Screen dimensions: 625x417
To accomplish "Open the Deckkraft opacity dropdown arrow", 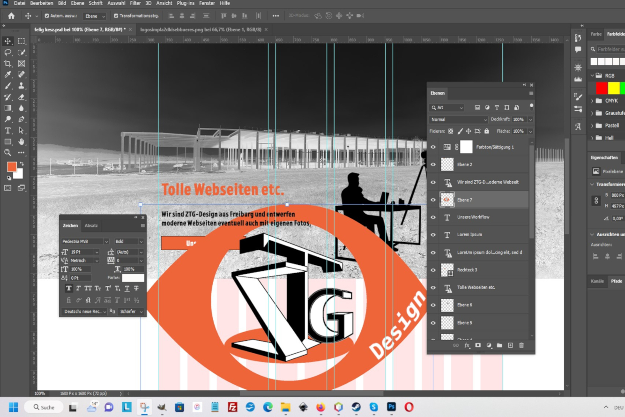I will click(x=530, y=119).
